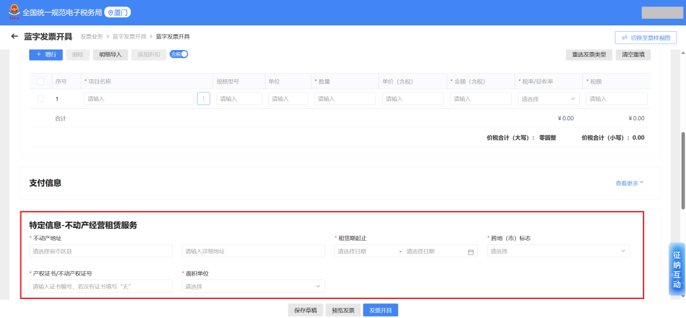Viewport: 686px width, 318px height.
Task: Click 预览发票 button
Action: (x=343, y=310)
